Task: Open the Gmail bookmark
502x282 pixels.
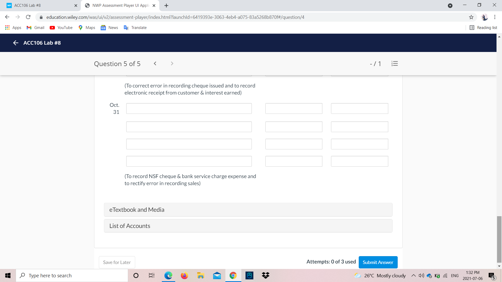Action: pyautogui.click(x=36, y=28)
